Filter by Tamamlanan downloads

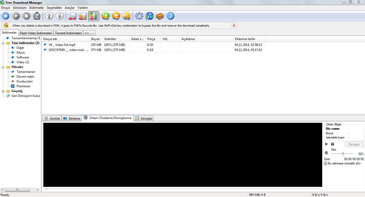tap(26, 72)
